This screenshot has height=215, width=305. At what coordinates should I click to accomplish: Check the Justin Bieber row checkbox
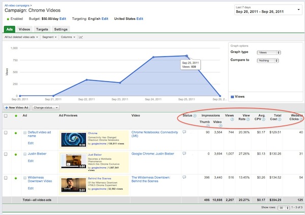coord(6,154)
